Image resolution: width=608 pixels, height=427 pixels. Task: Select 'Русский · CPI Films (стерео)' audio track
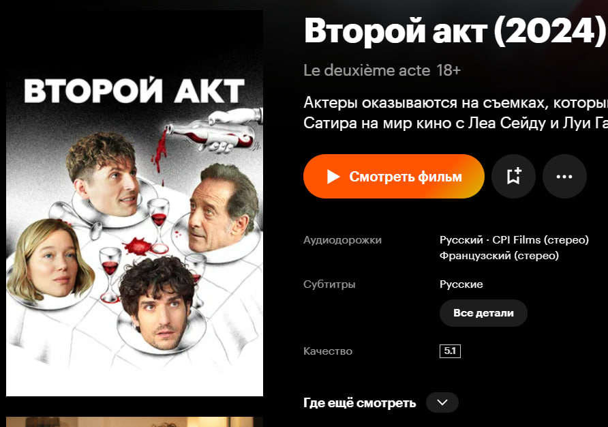coord(514,240)
